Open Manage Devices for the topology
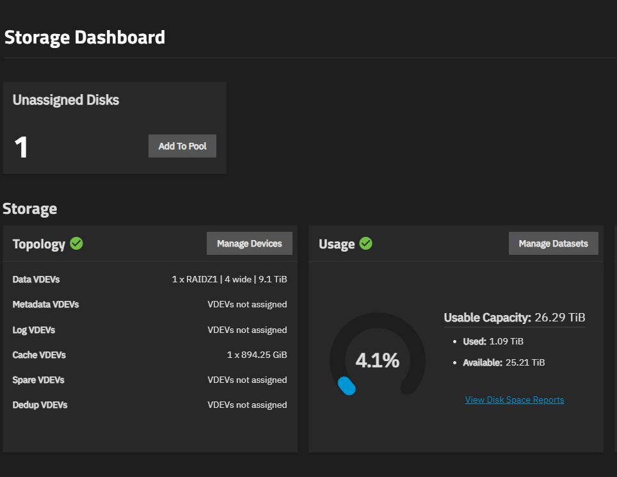617x477 pixels. pyautogui.click(x=249, y=243)
